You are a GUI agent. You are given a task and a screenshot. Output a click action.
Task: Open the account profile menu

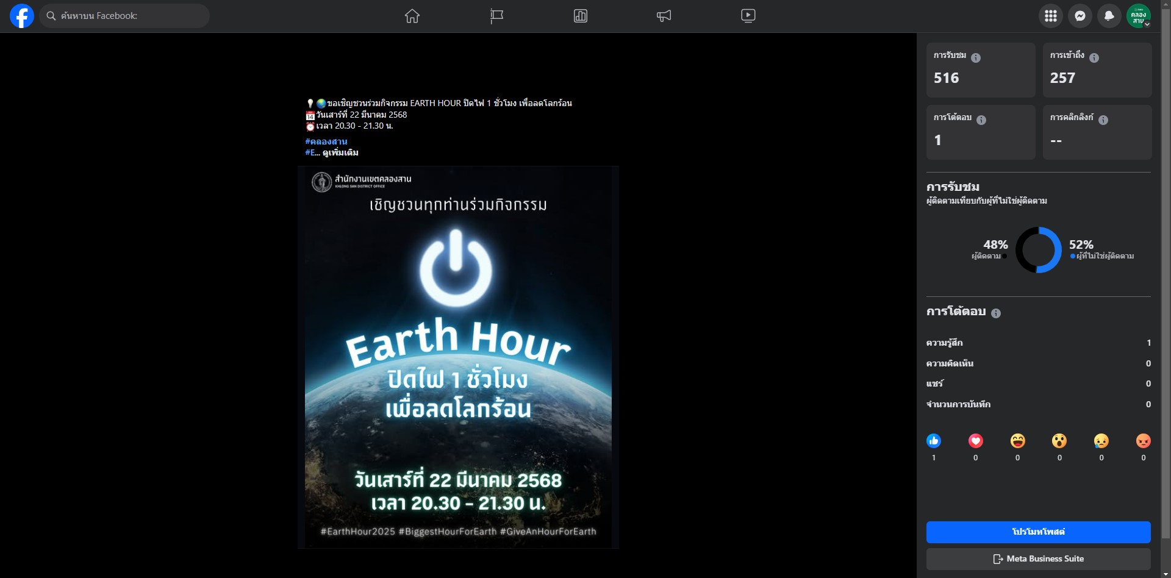[1139, 16]
